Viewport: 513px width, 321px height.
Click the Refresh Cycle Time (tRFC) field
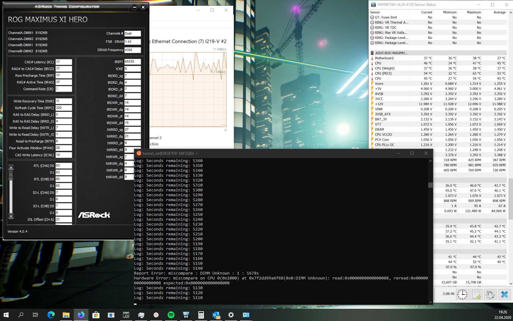pyautogui.click(x=64, y=108)
